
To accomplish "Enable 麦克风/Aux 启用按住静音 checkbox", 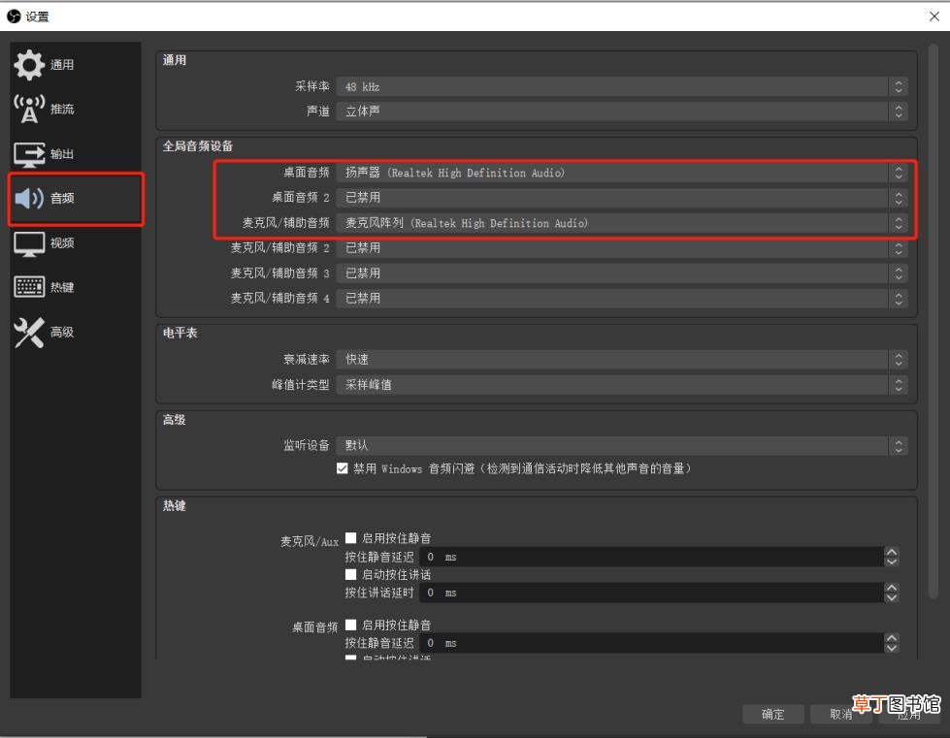I will (351, 537).
